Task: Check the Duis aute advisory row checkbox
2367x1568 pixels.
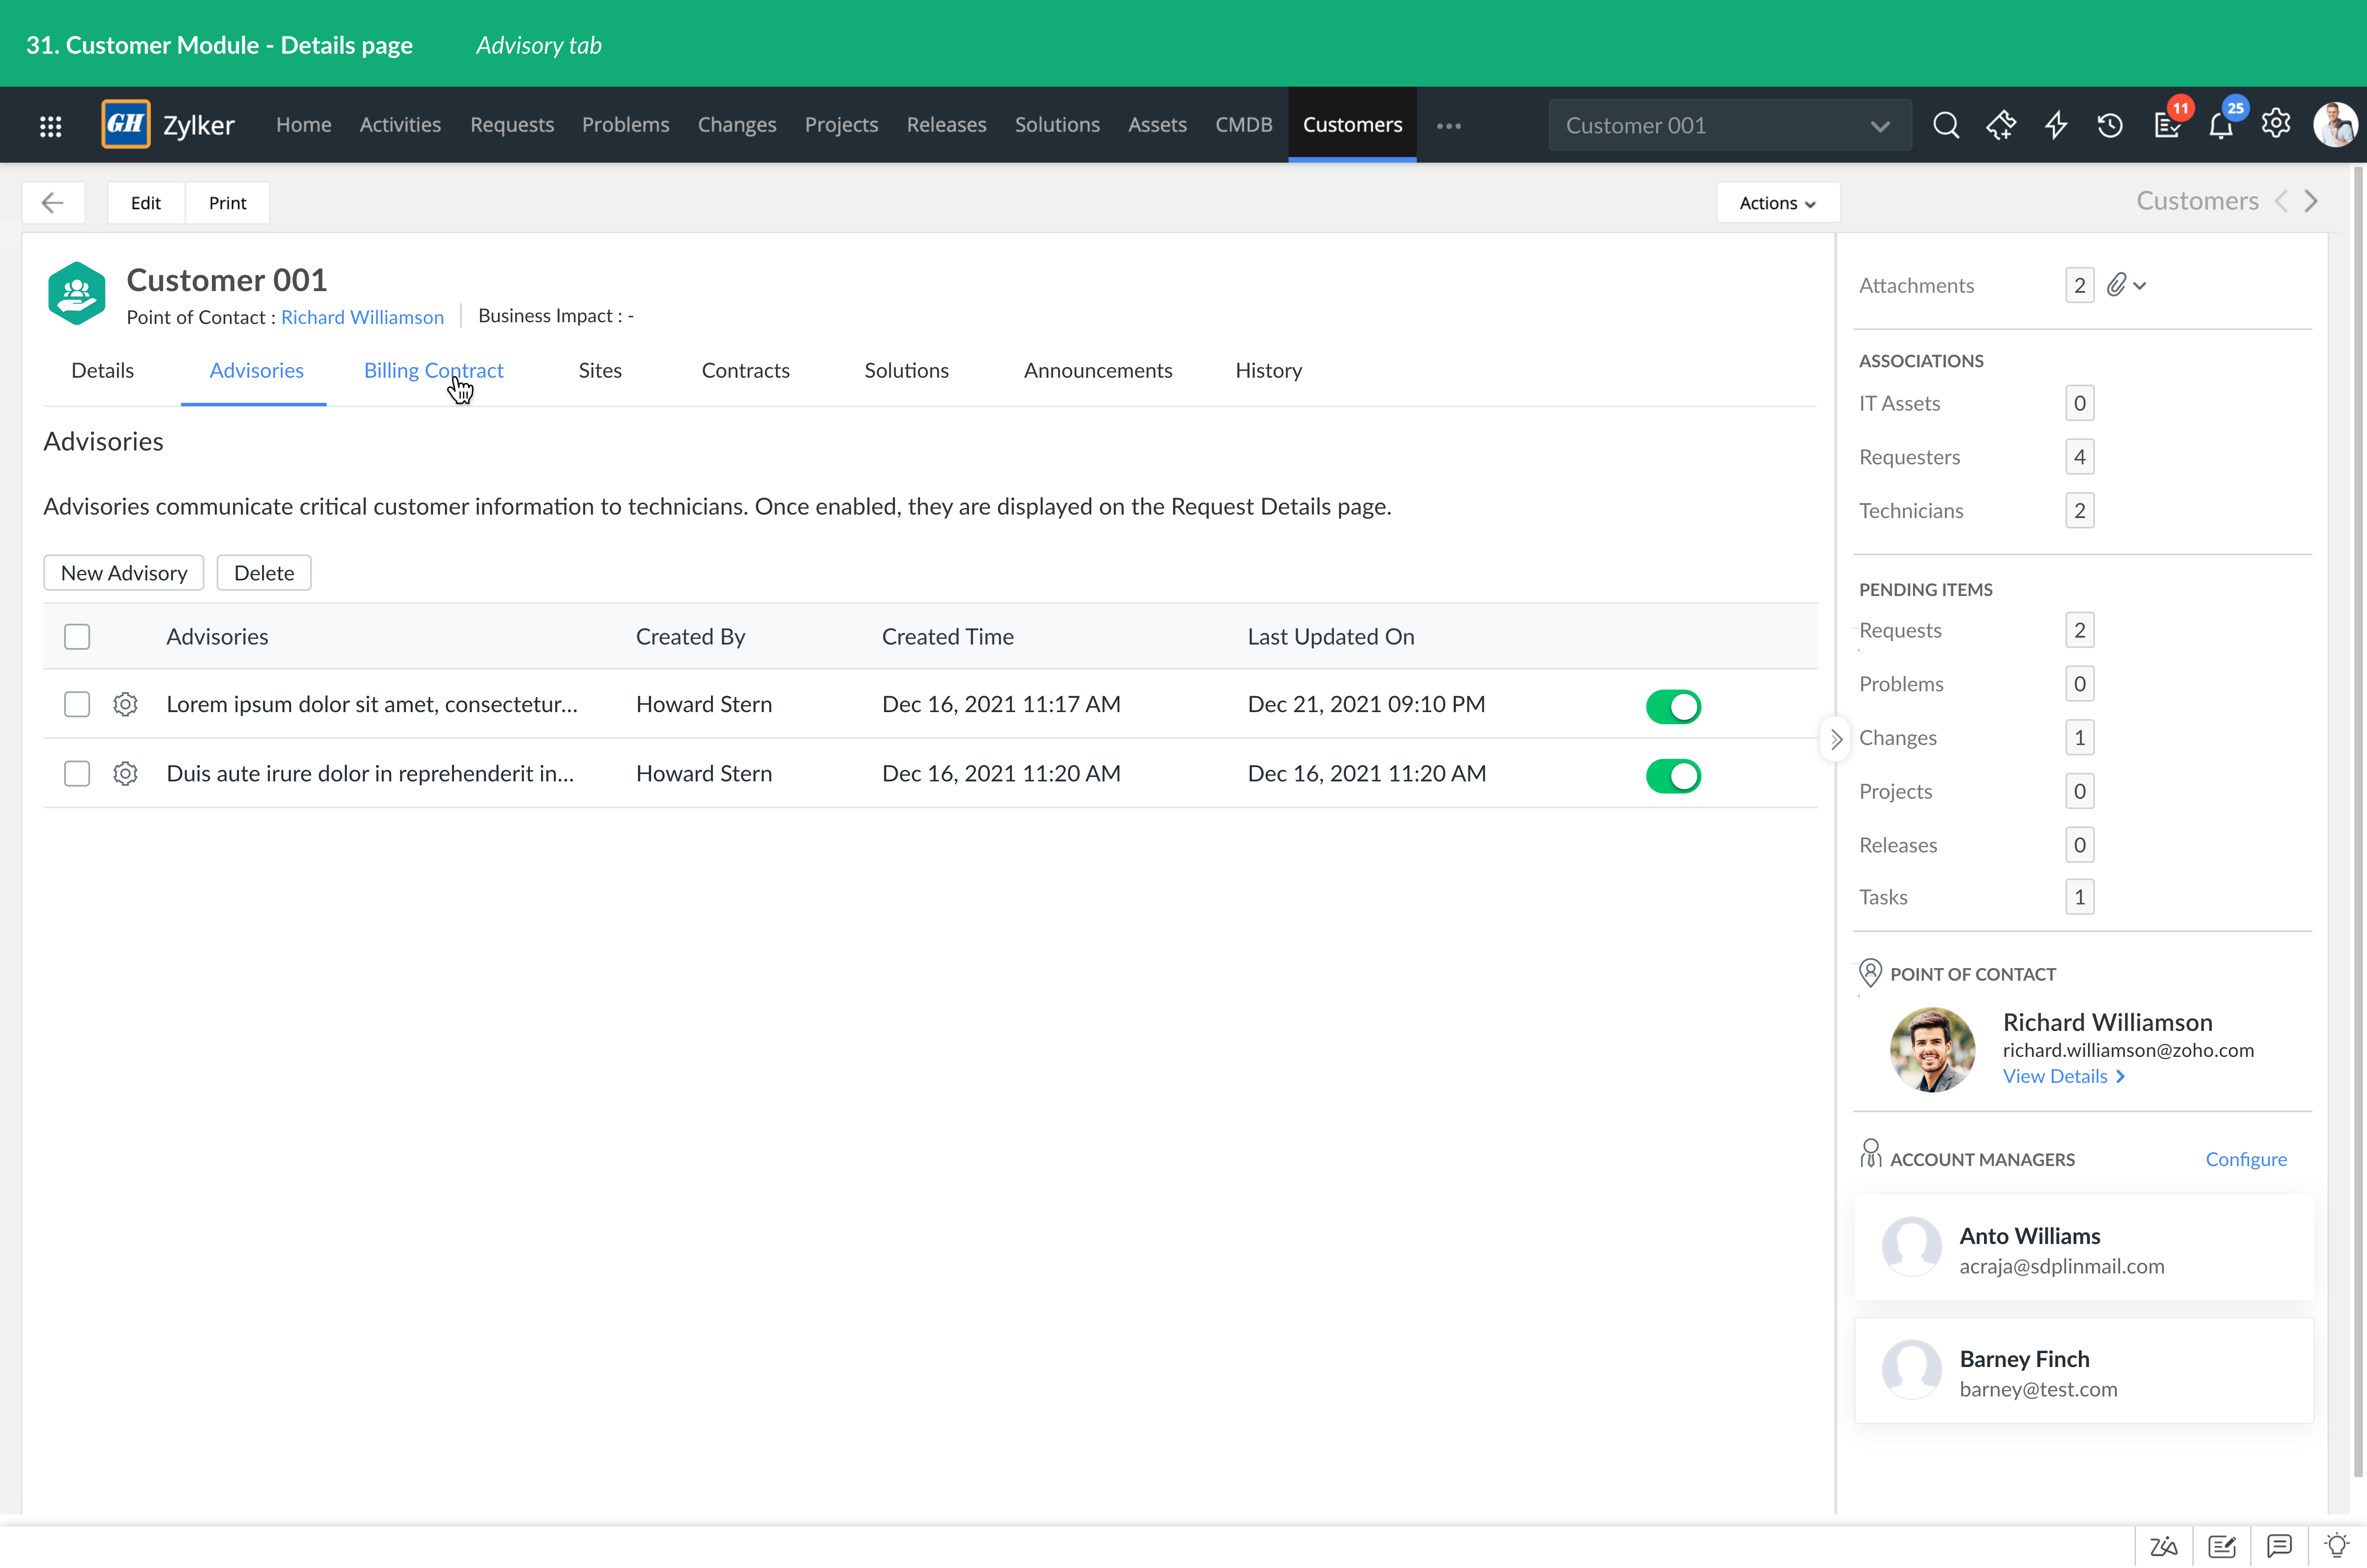Action: [x=77, y=774]
